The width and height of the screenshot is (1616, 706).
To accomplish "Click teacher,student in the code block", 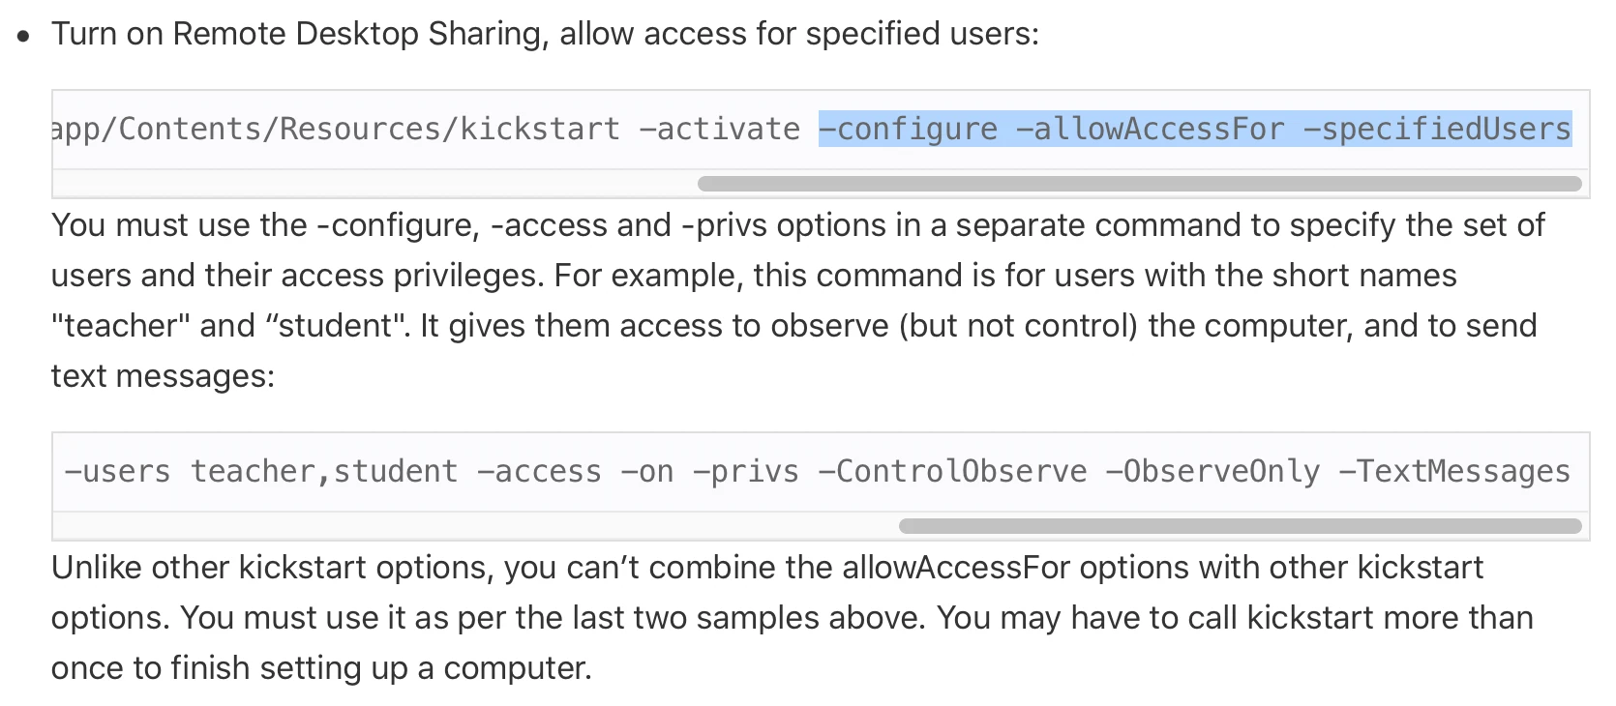I will click(324, 471).
